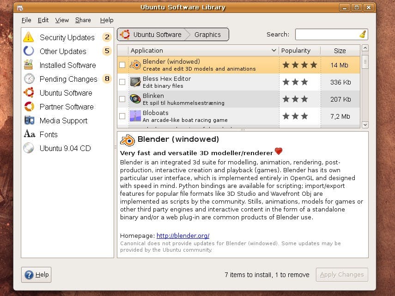
Task: Open the Application column sort arrow
Action: tap(274, 50)
